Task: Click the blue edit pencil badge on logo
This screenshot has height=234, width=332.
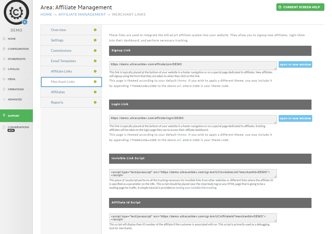Action: [x=25, y=22]
